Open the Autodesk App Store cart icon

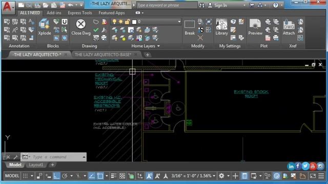[252, 5]
